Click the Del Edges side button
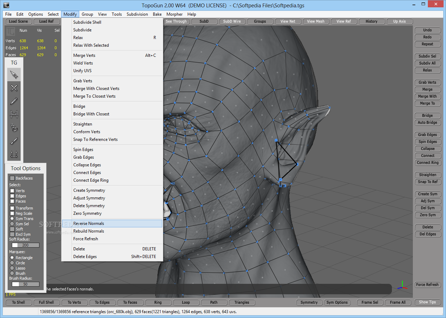Image resolution: width=446 pixels, height=318 pixels. click(428, 234)
